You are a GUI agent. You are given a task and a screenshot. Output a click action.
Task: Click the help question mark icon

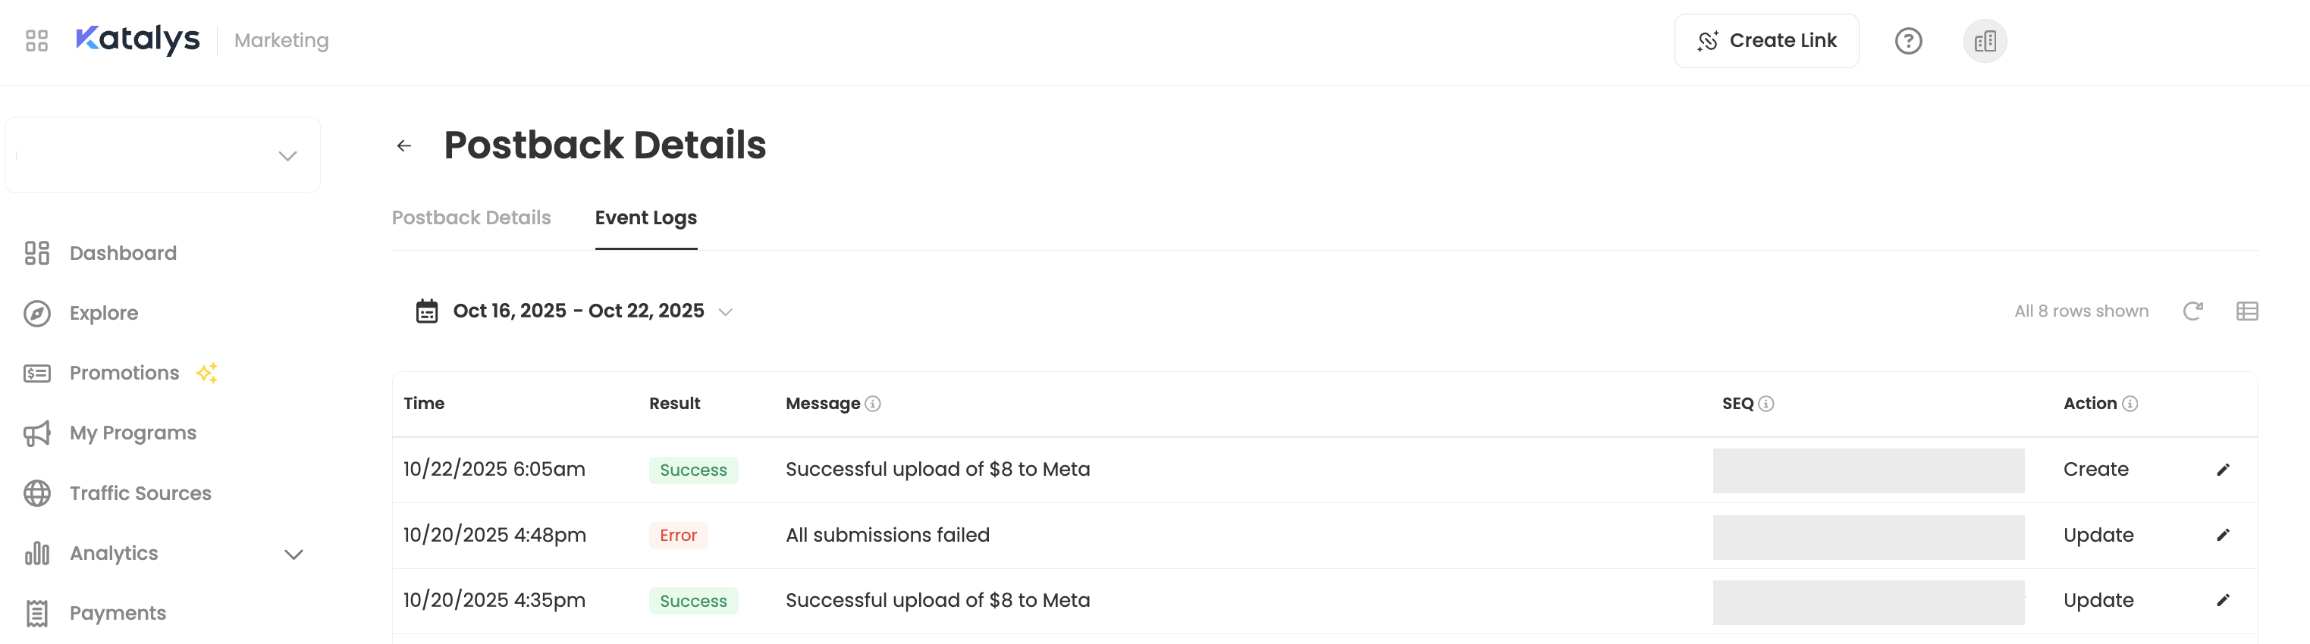click(x=1907, y=41)
